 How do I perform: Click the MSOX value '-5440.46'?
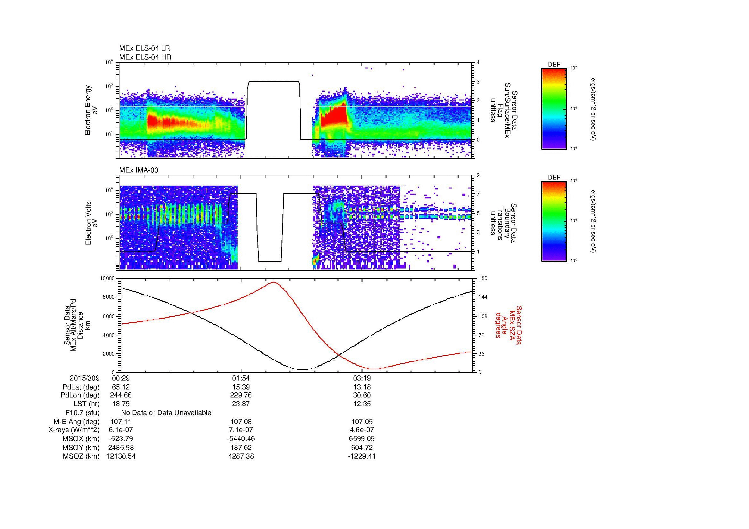click(x=241, y=439)
